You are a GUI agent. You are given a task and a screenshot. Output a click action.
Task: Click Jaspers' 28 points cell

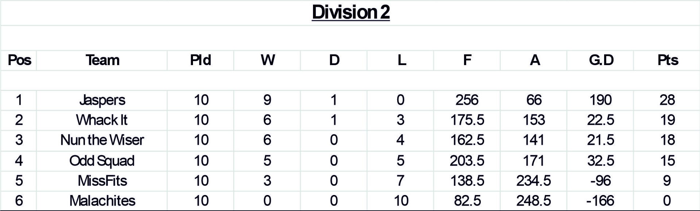(667, 100)
